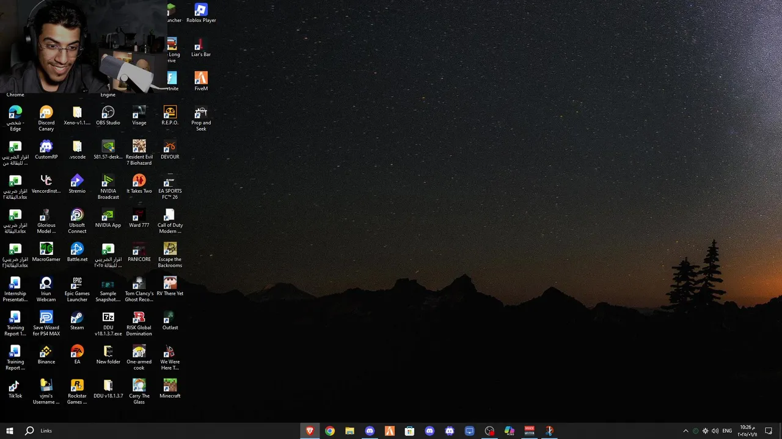
Task: Open Epic Games Launcher shortcut
Action: tap(77, 290)
